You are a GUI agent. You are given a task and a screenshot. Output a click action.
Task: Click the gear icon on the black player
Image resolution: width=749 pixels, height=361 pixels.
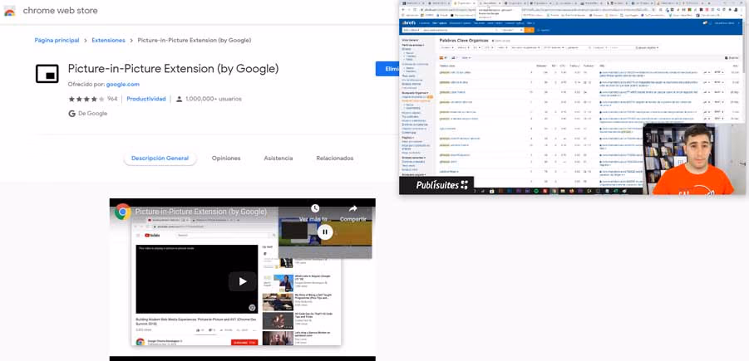coord(252,308)
